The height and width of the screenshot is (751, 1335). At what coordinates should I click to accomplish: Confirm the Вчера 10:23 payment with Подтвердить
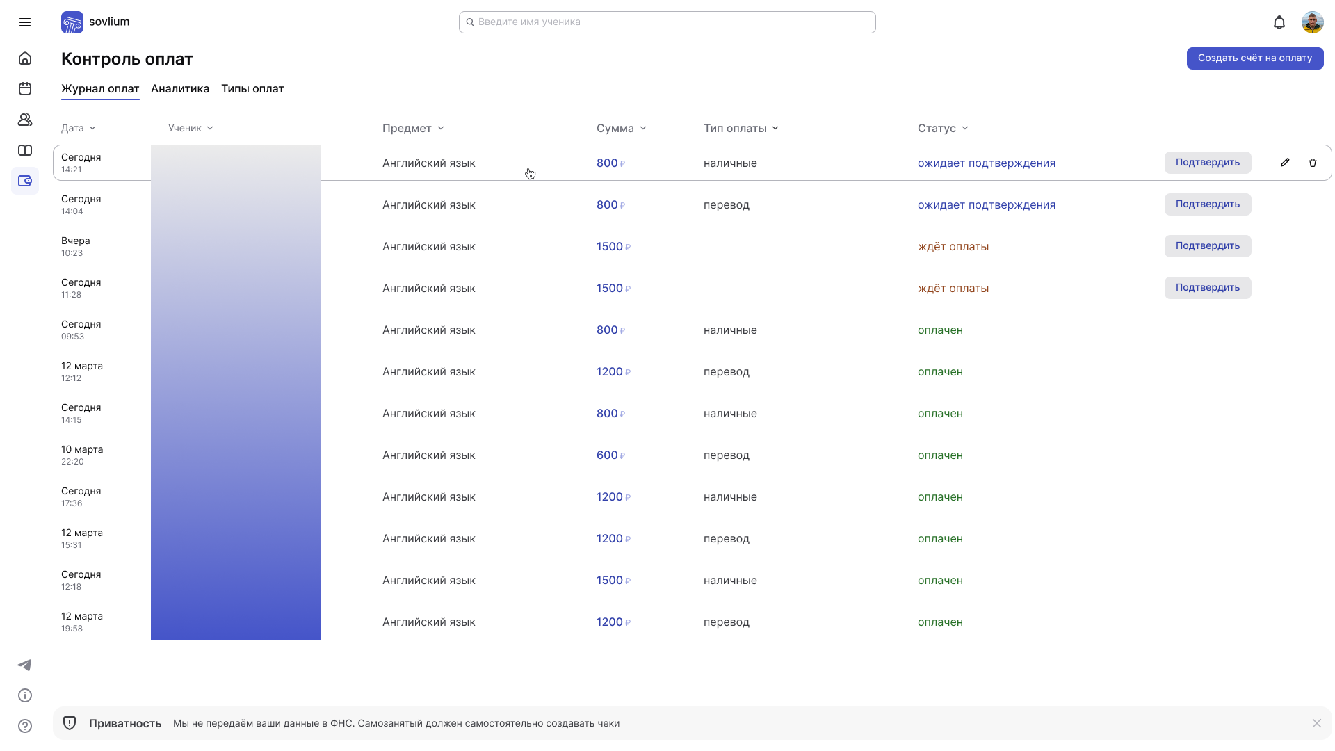[1207, 246]
